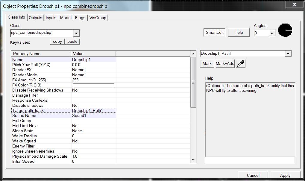This screenshot has width=305, height=181.
Task: Click the copy keyvalues button
Action: pyautogui.click(x=57, y=41)
